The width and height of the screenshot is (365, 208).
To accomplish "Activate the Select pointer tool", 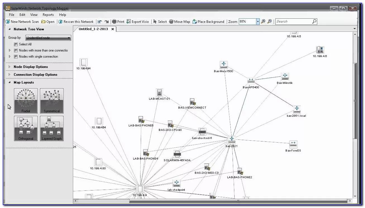I will coord(160,22).
